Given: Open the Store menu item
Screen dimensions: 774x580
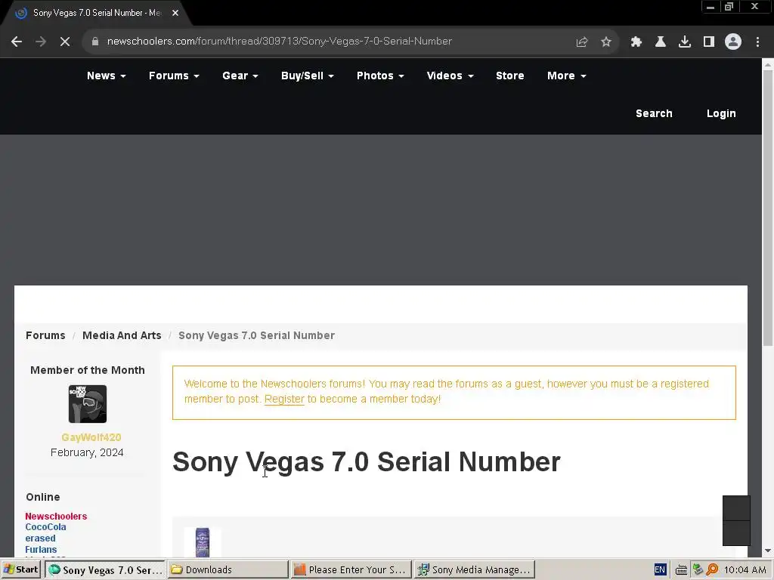Looking at the screenshot, I should pyautogui.click(x=510, y=76).
